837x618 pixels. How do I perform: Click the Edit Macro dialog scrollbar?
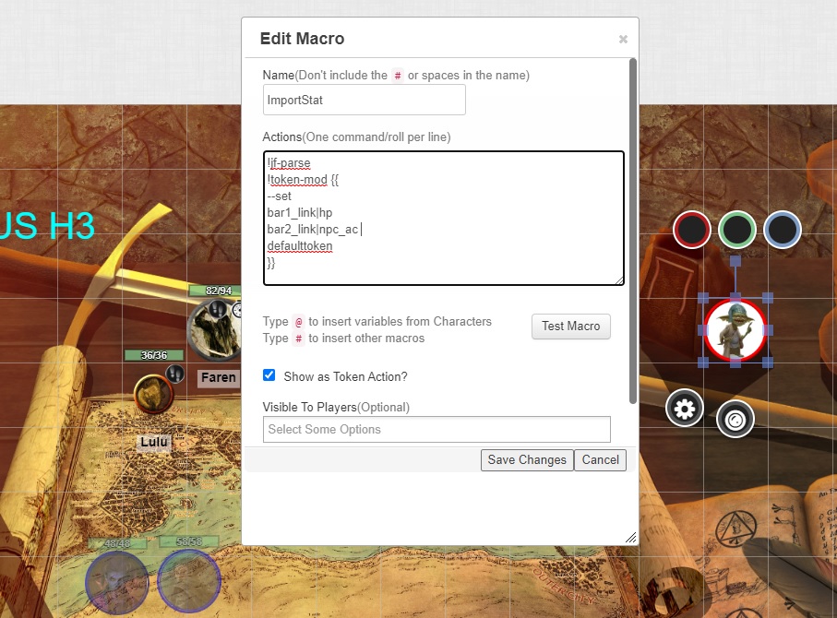point(632,231)
